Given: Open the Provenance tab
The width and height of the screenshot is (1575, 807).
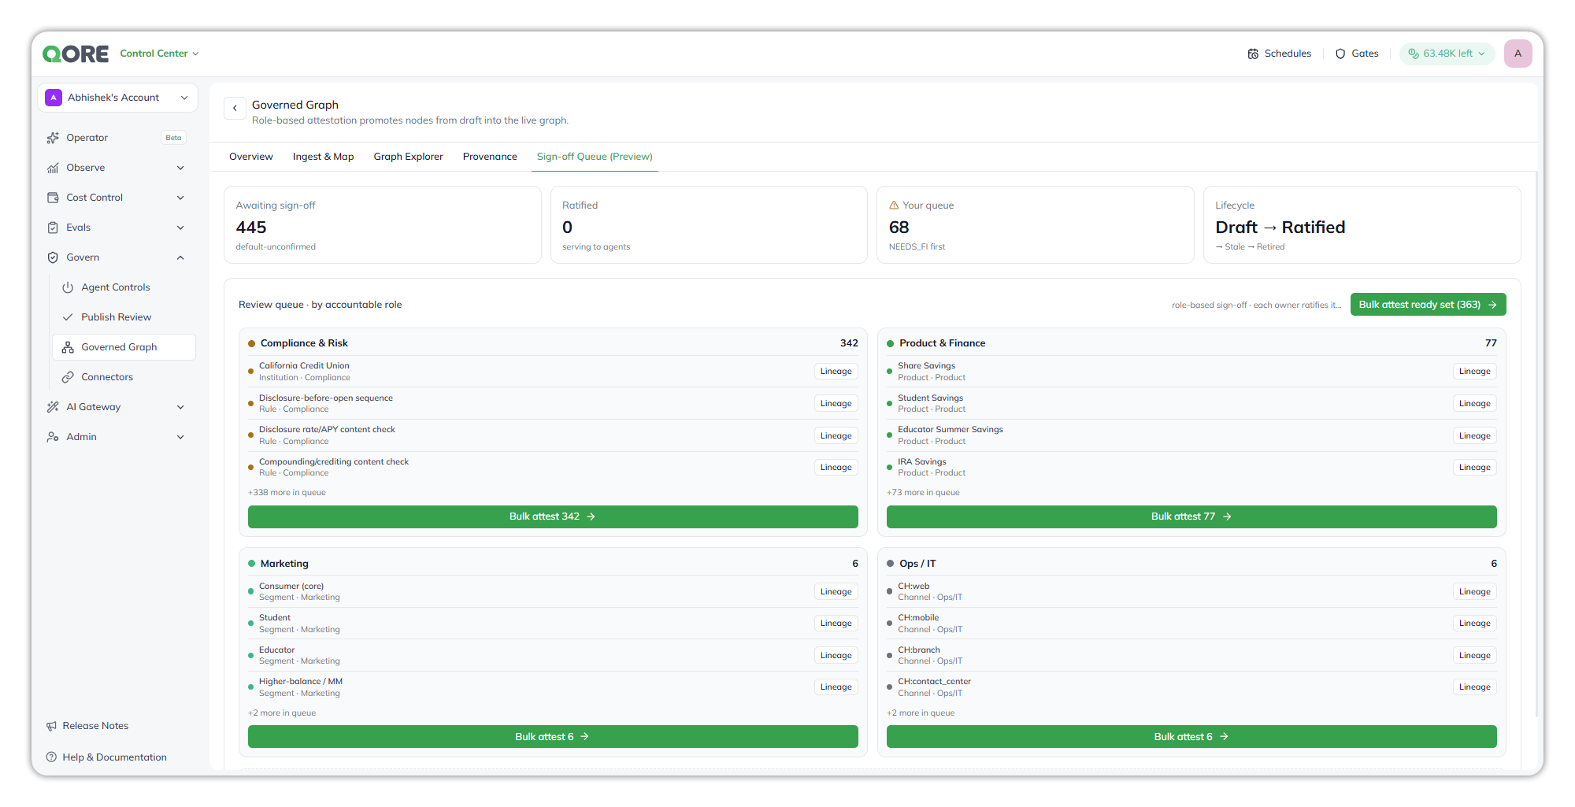Looking at the screenshot, I should (x=490, y=157).
